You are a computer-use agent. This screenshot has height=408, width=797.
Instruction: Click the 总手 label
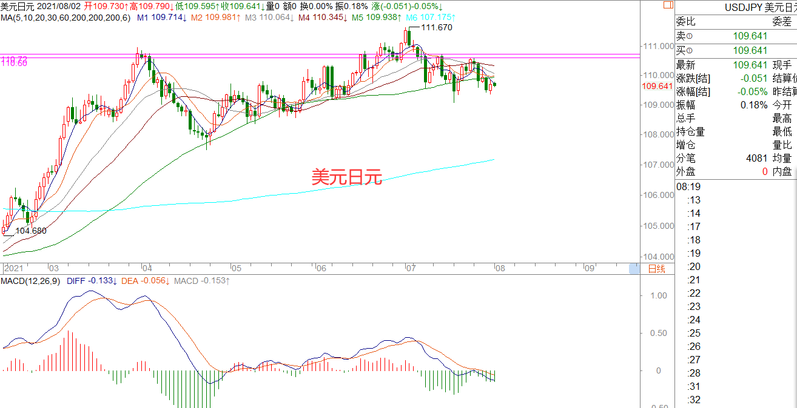686,119
